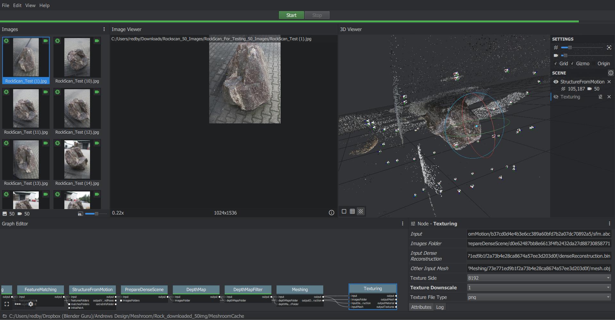The image size is (615, 320).
Task: Click the Image Viewer info icon
Action: click(x=332, y=213)
